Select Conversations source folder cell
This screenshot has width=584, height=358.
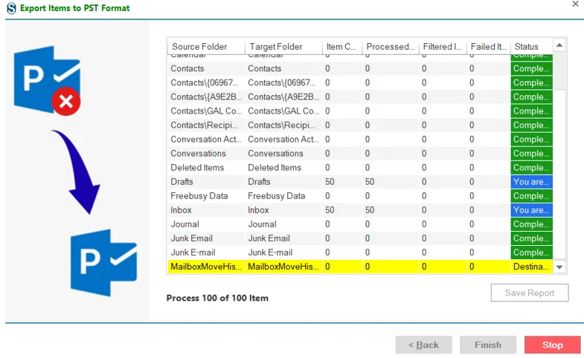point(206,153)
